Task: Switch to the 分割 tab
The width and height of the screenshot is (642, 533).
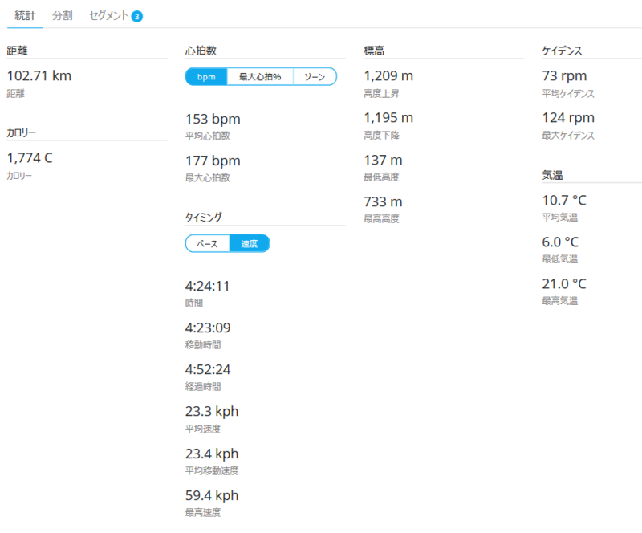Action: pos(63,15)
